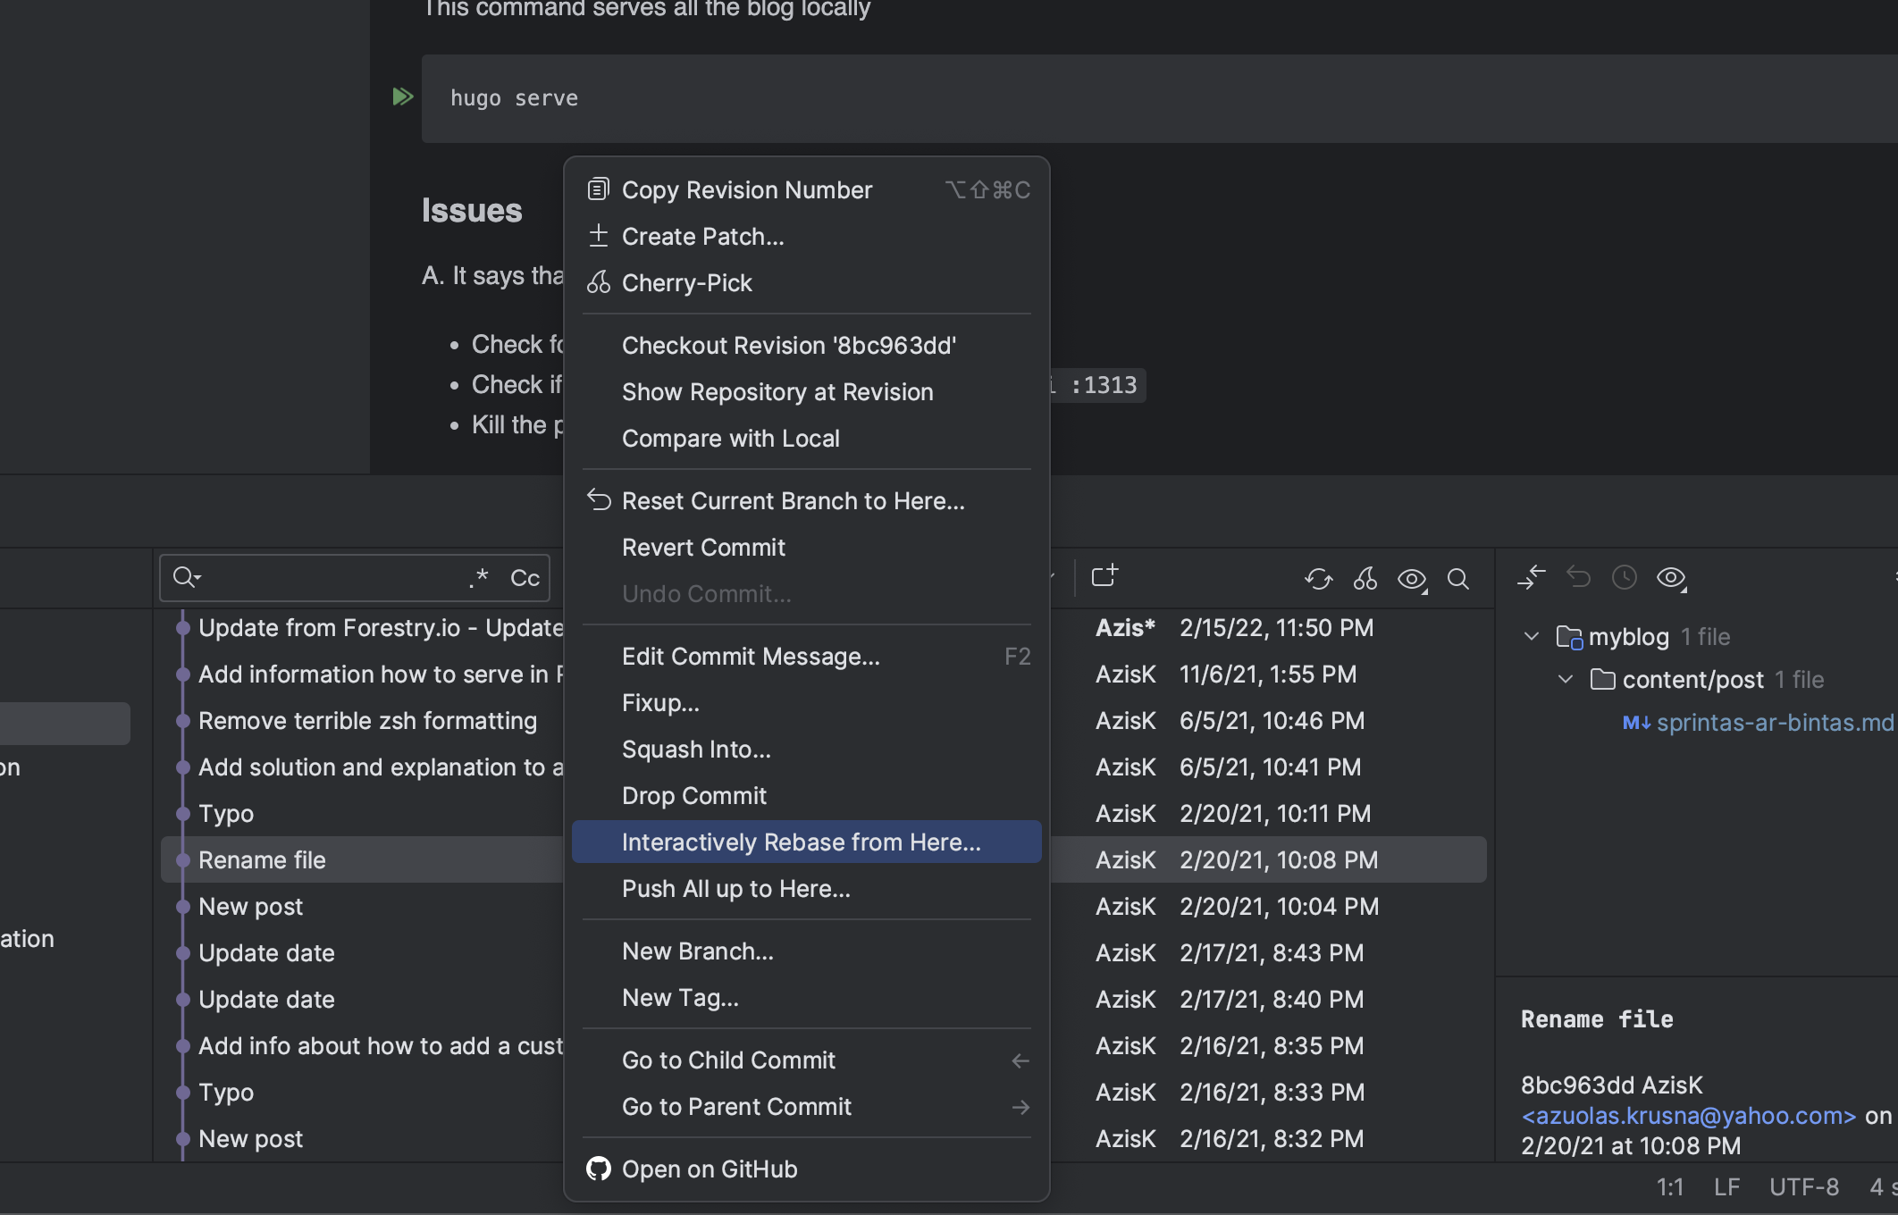Click the new changelist icon above commit list
This screenshot has height=1215, width=1898.
[1104, 576]
